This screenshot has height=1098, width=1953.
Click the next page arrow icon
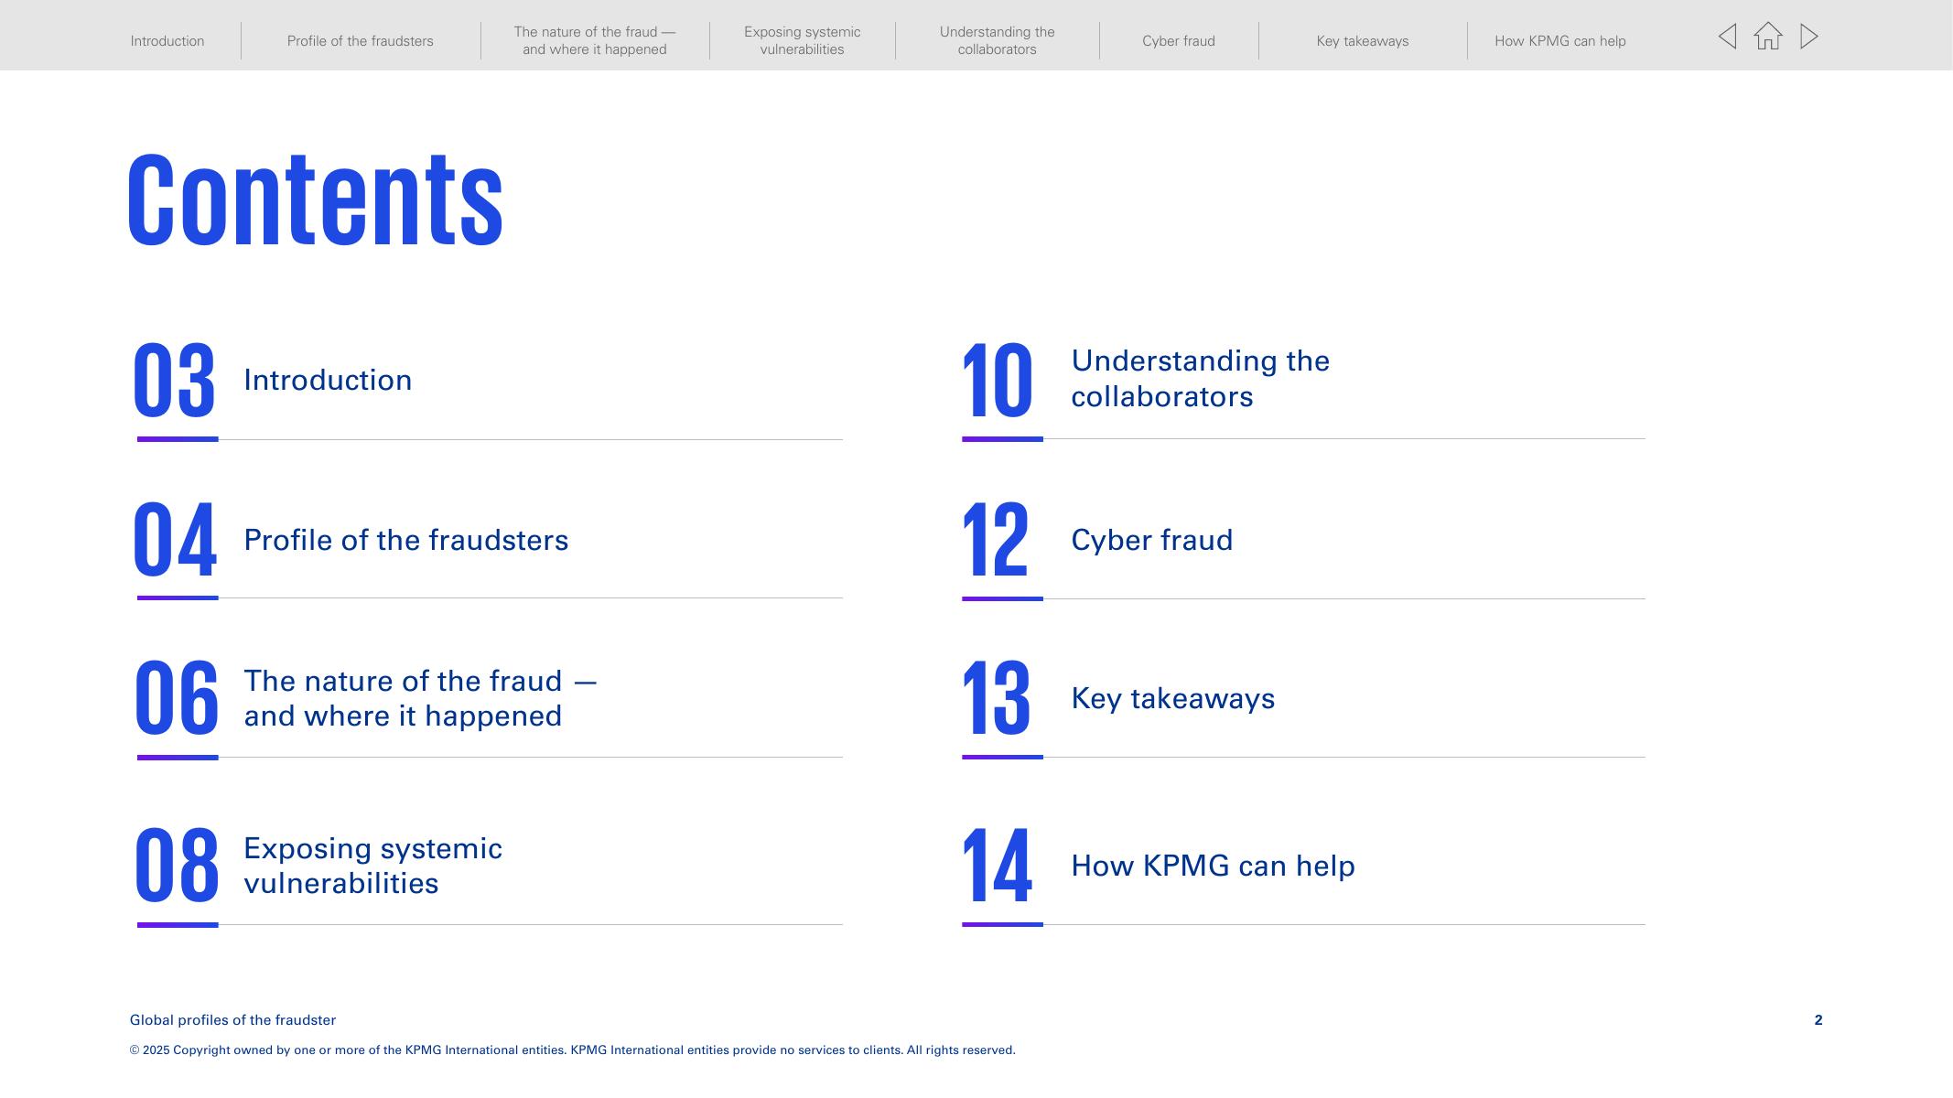[1808, 37]
